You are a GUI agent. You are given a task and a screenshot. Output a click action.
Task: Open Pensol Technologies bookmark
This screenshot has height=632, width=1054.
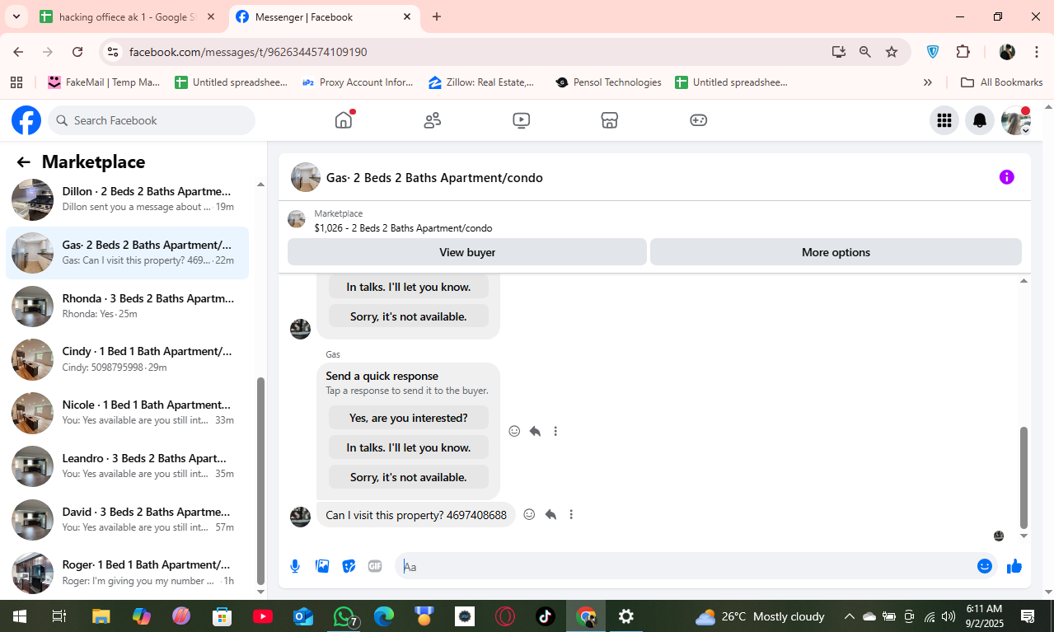pos(608,82)
